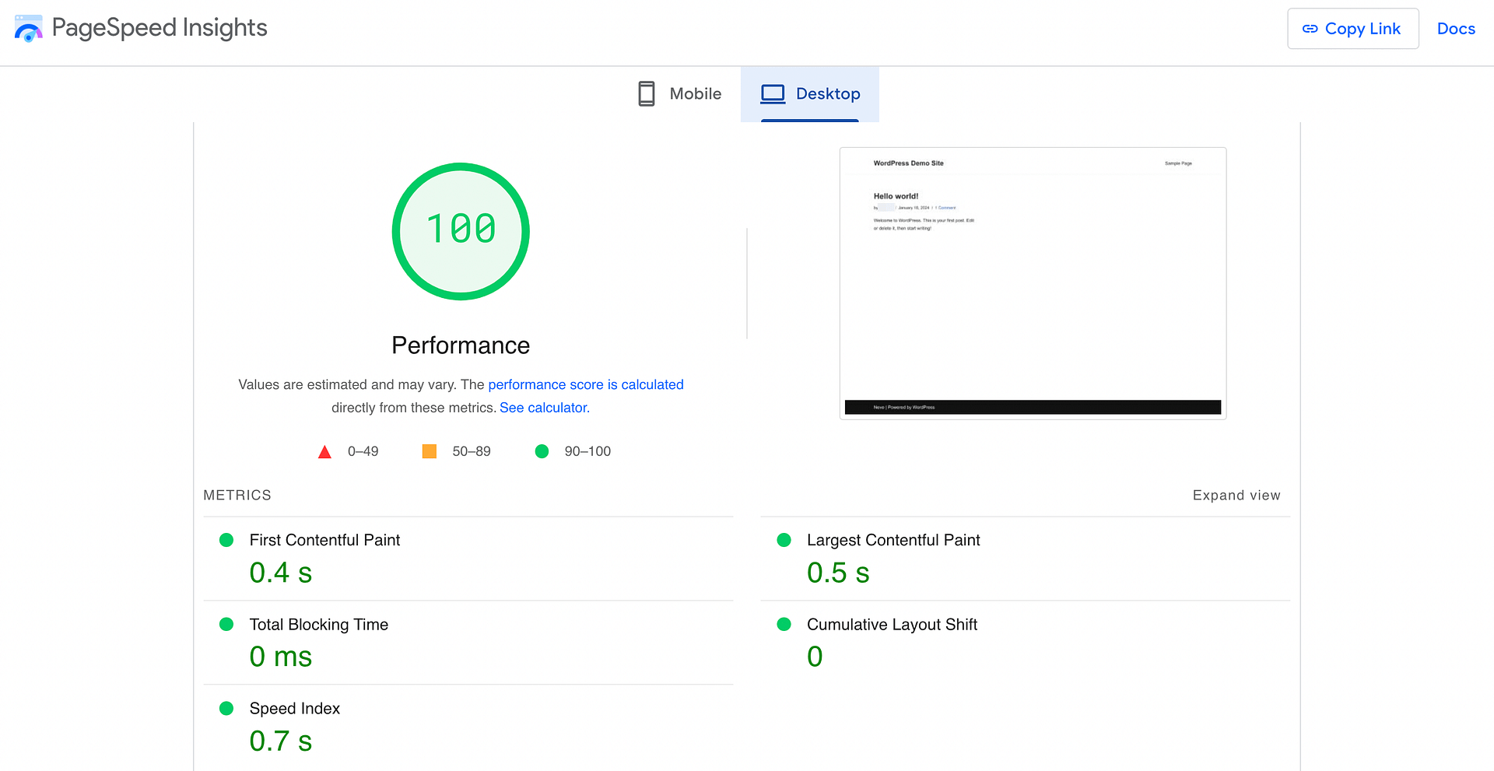Click the WordPress Demo Site screenshot thumbnail
The image size is (1494, 771).
pyautogui.click(x=1033, y=283)
